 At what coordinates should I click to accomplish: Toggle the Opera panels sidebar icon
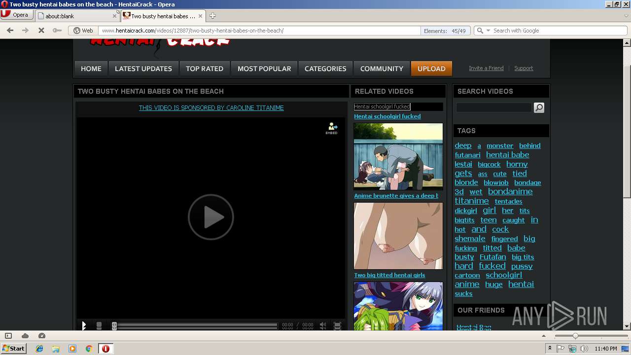(8, 336)
